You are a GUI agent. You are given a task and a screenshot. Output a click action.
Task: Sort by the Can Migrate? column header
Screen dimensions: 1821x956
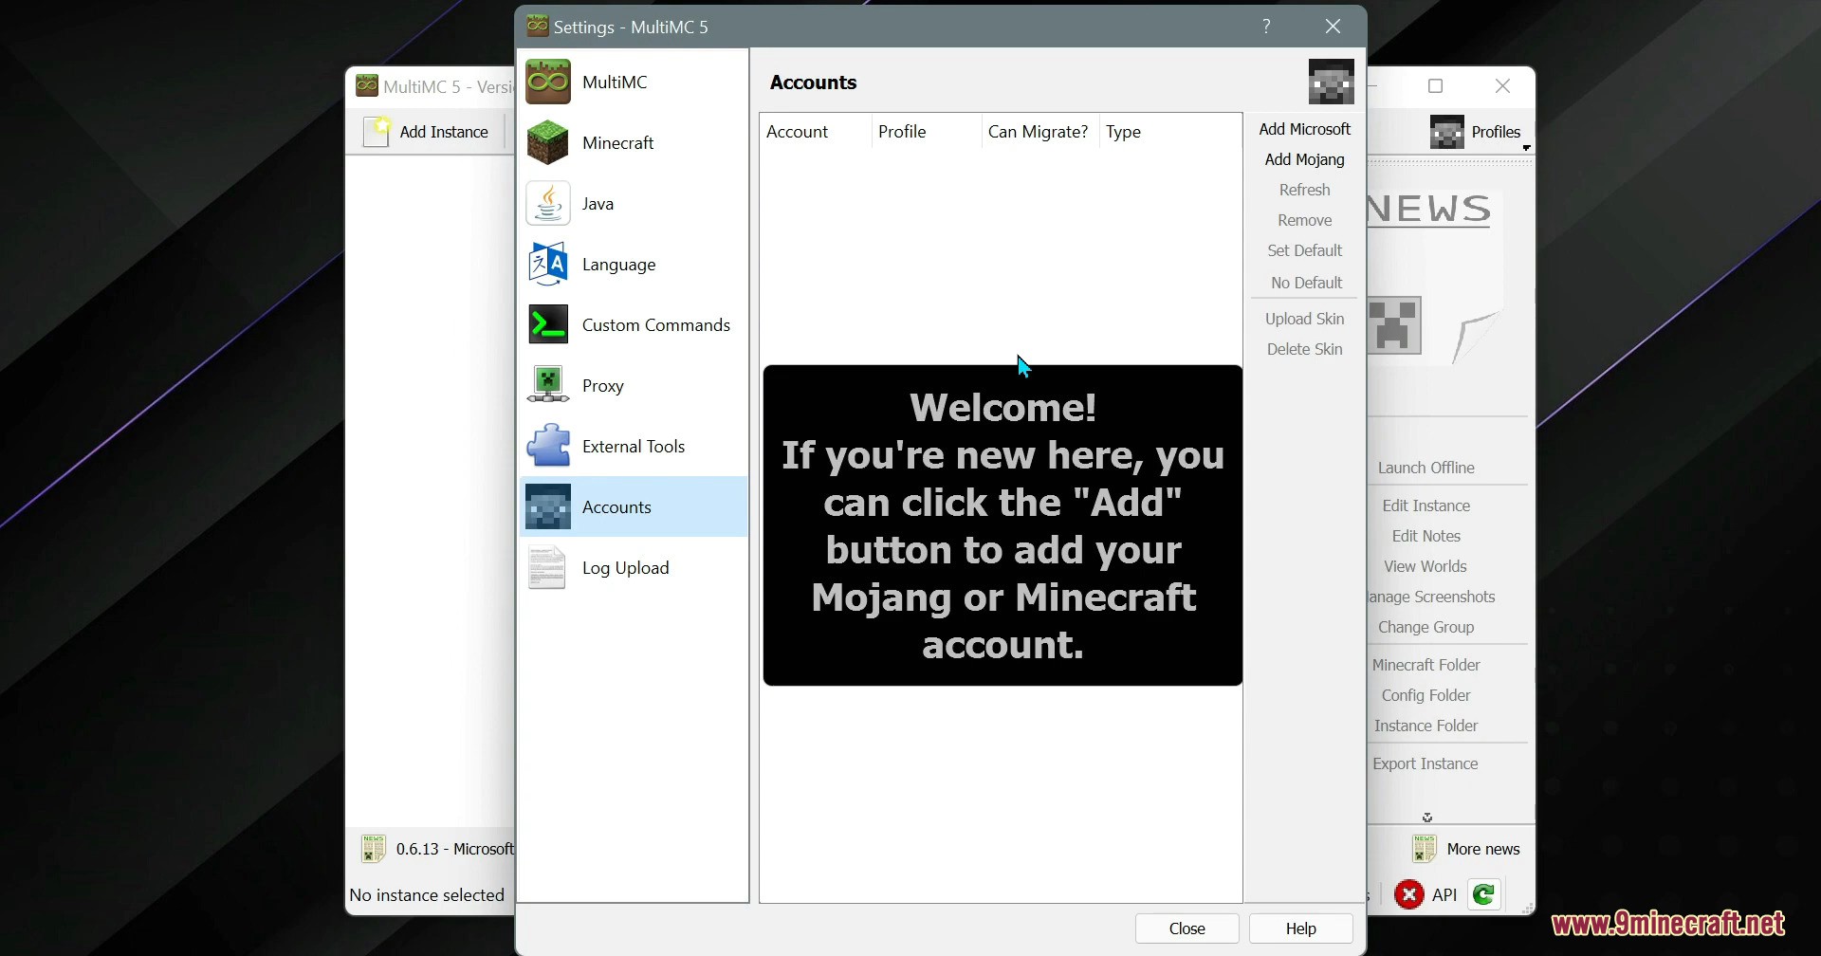pos(1039,132)
